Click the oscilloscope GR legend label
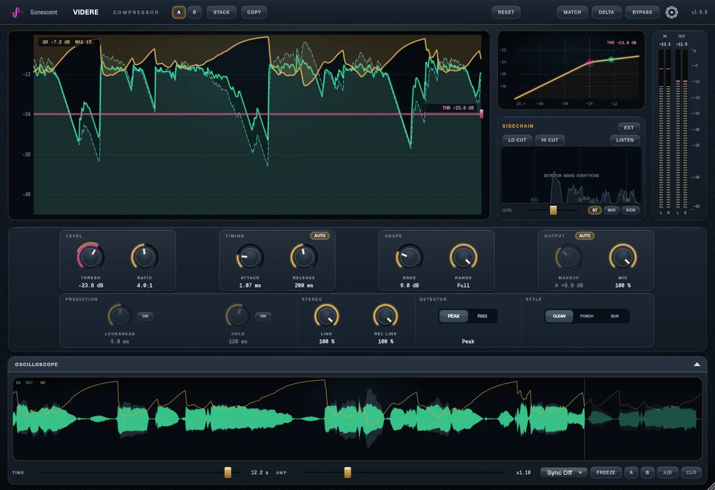This screenshot has width=715, height=490. [x=43, y=383]
